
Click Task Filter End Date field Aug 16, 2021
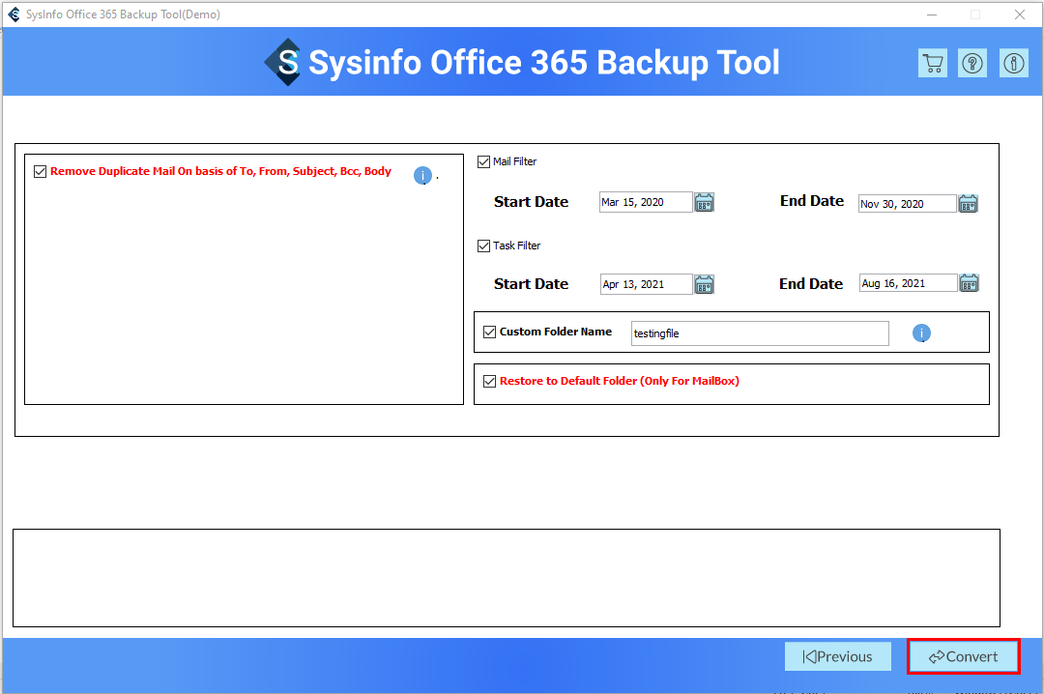(x=908, y=283)
